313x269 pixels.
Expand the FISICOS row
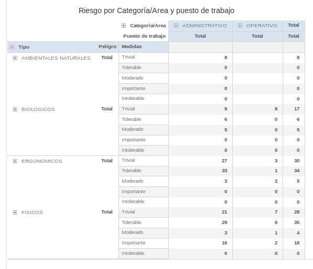(x=15, y=212)
